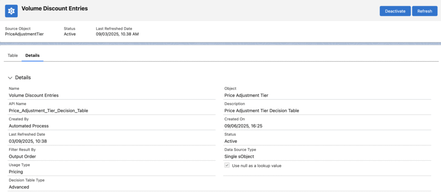The image size is (441, 195).
Task: Click the Filter Result By value Output Order
Action: point(22,156)
